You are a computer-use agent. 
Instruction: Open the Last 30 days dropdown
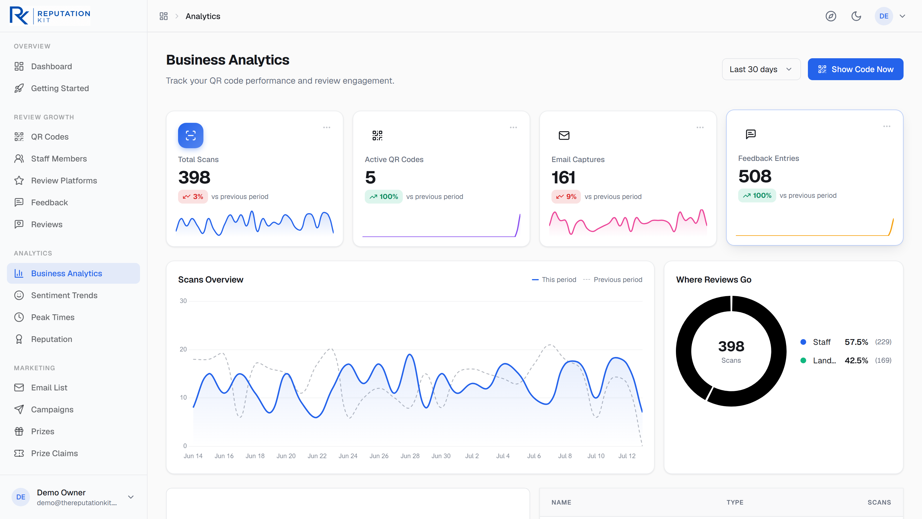coord(761,69)
